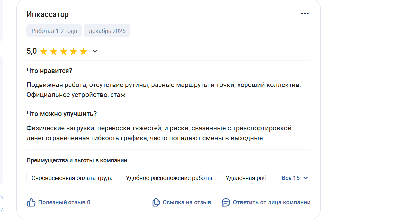The image size is (403, 224).
Task: Select the Удобное расположение работы tag
Action: tap(169, 178)
